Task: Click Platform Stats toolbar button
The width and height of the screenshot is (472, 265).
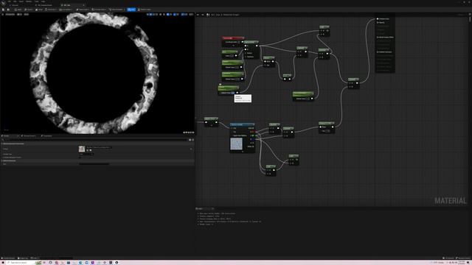Action: [x=145, y=10]
